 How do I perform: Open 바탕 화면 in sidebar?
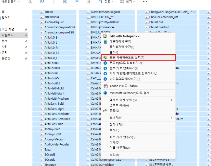(x=8, y=29)
